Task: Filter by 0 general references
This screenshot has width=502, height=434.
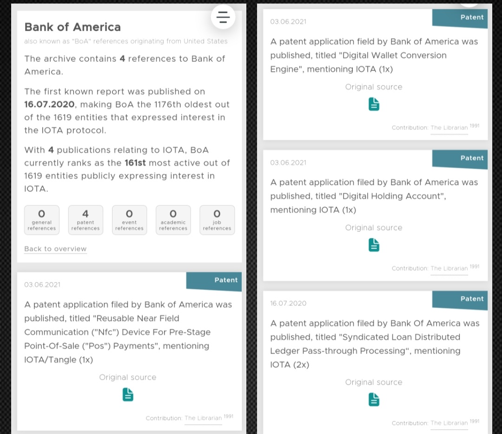Action: click(42, 220)
